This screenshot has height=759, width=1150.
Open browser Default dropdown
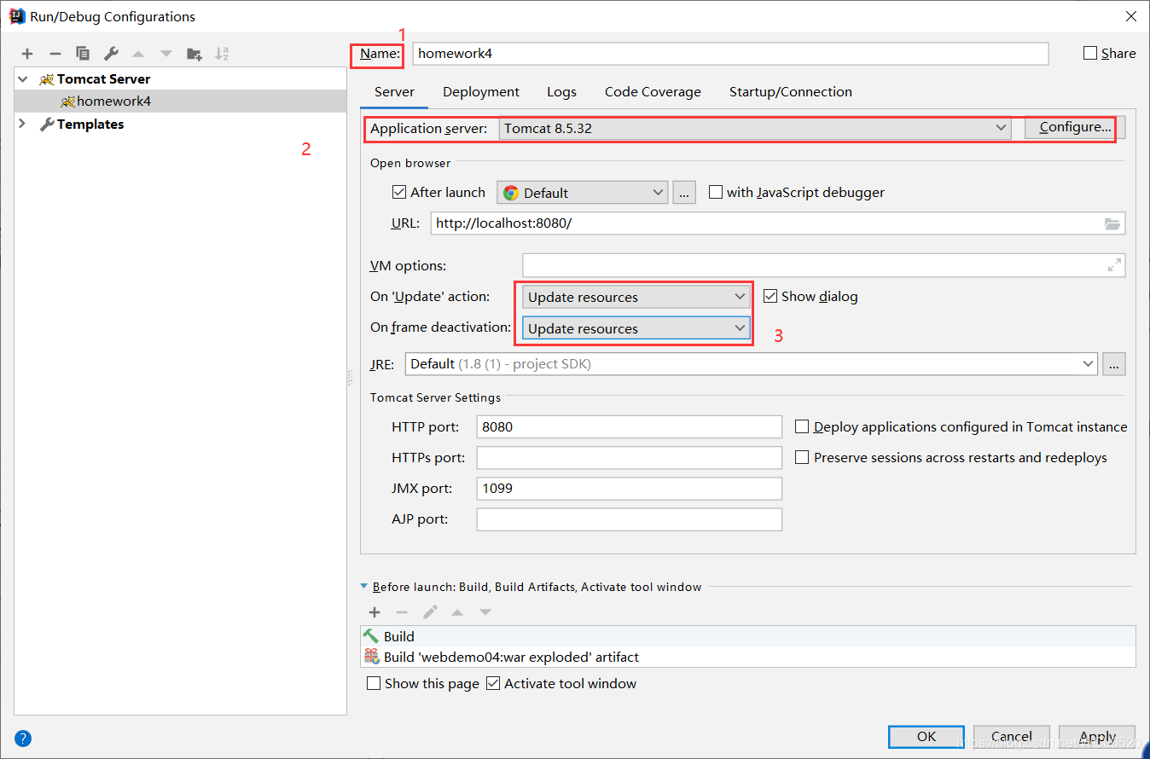click(x=582, y=193)
